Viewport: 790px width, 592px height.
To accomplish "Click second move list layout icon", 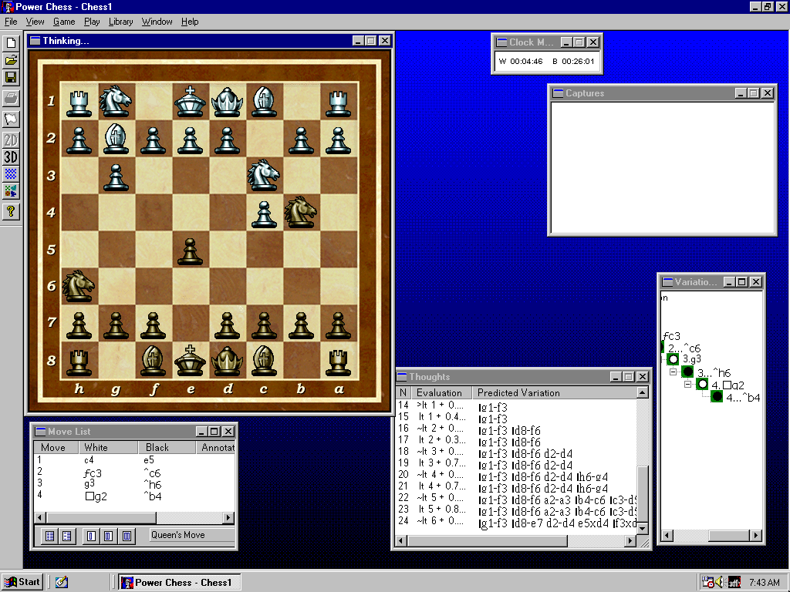I will 66,536.
